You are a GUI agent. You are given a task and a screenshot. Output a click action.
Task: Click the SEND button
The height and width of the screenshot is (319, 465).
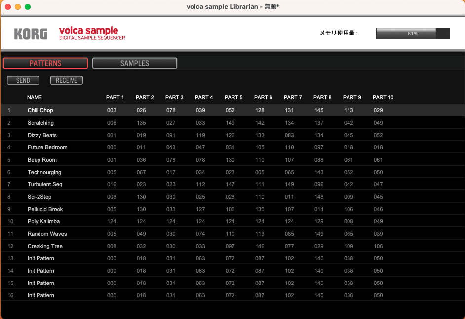(23, 80)
